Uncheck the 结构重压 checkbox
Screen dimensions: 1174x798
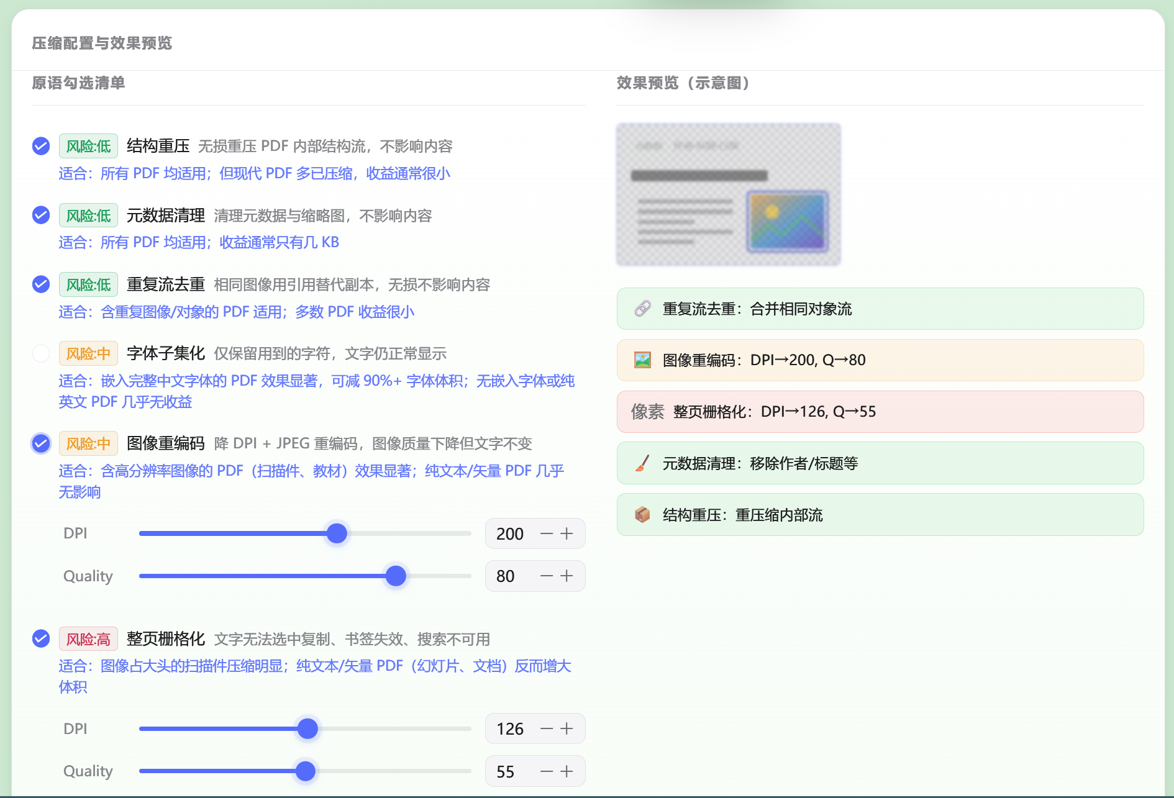pos(41,146)
